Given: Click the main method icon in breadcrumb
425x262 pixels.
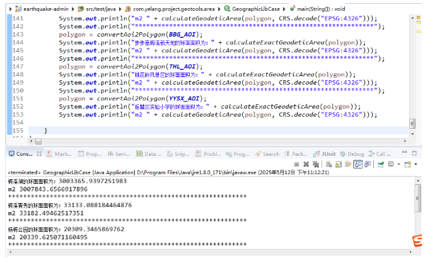Looking at the screenshot, I should pyautogui.click(x=293, y=8).
